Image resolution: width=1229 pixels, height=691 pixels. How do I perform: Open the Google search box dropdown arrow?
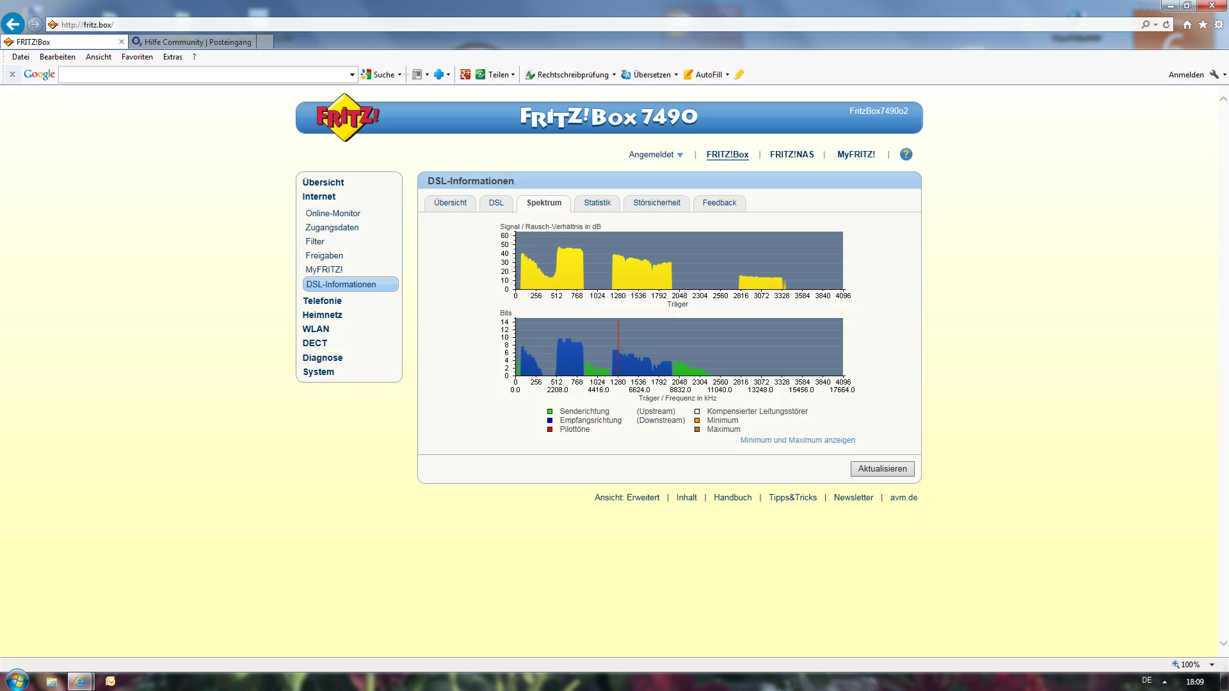[x=352, y=75]
